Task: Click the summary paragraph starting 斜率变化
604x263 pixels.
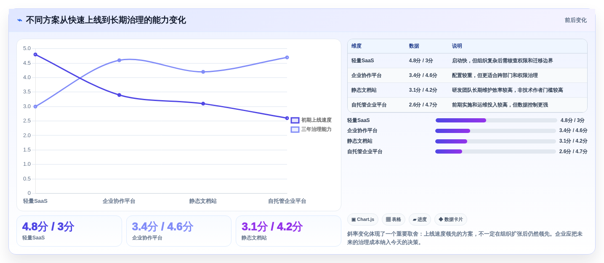Action: pos(465,238)
